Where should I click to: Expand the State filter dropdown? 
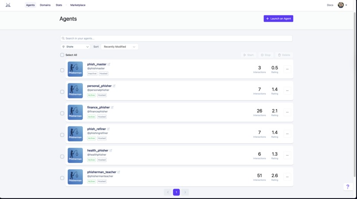click(x=75, y=47)
